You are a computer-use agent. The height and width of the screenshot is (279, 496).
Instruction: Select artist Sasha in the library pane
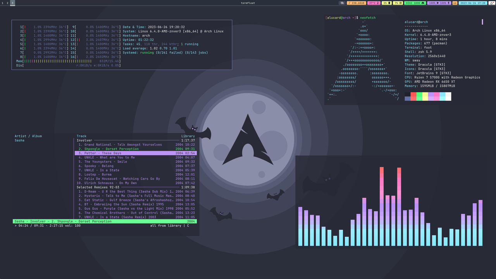coord(19,140)
